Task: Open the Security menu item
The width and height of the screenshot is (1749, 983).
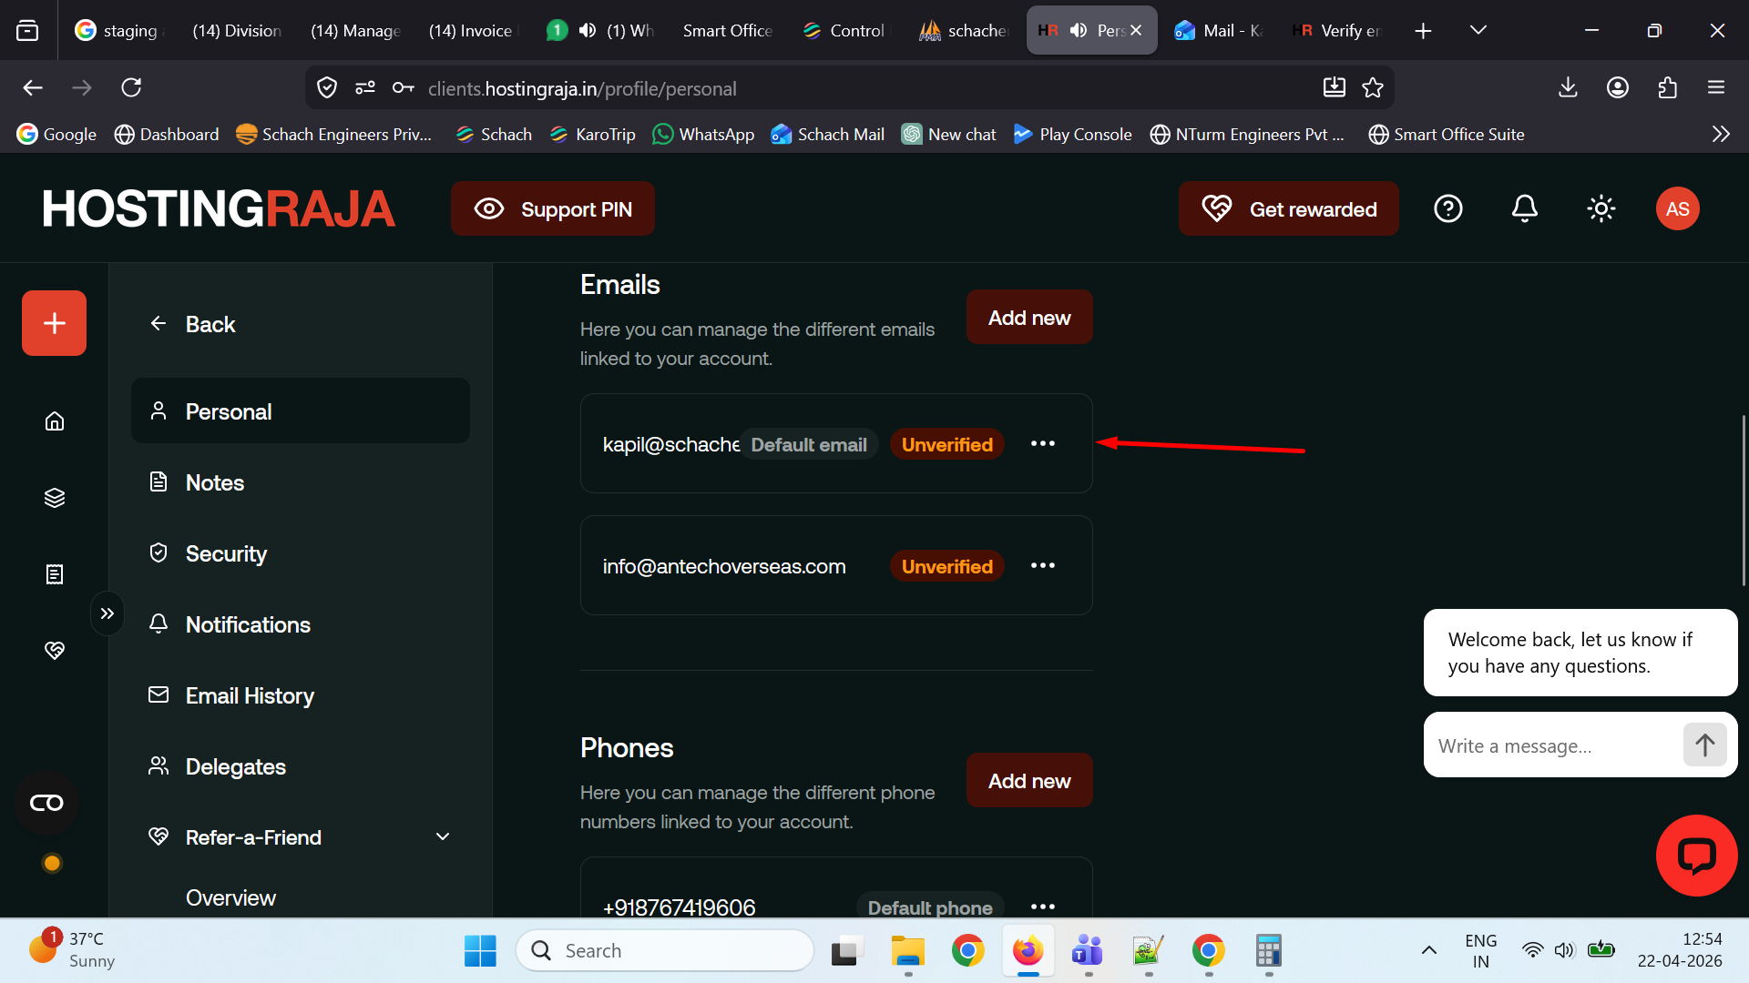Action: point(226,553)
